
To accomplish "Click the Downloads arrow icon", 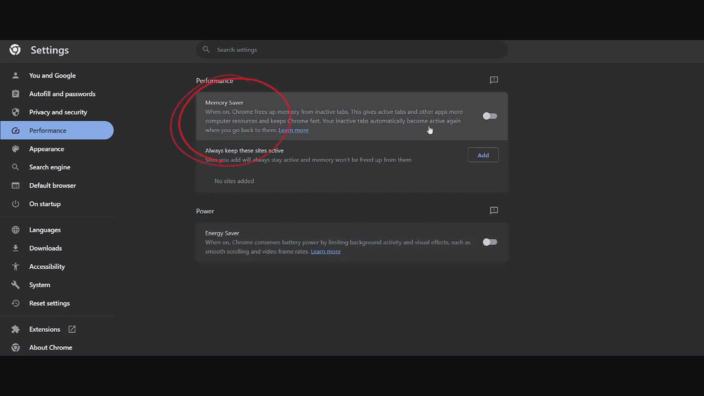I will tap(15, 248).
